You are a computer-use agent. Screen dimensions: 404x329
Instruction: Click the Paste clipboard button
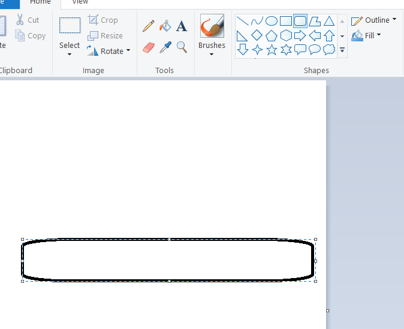2,26
